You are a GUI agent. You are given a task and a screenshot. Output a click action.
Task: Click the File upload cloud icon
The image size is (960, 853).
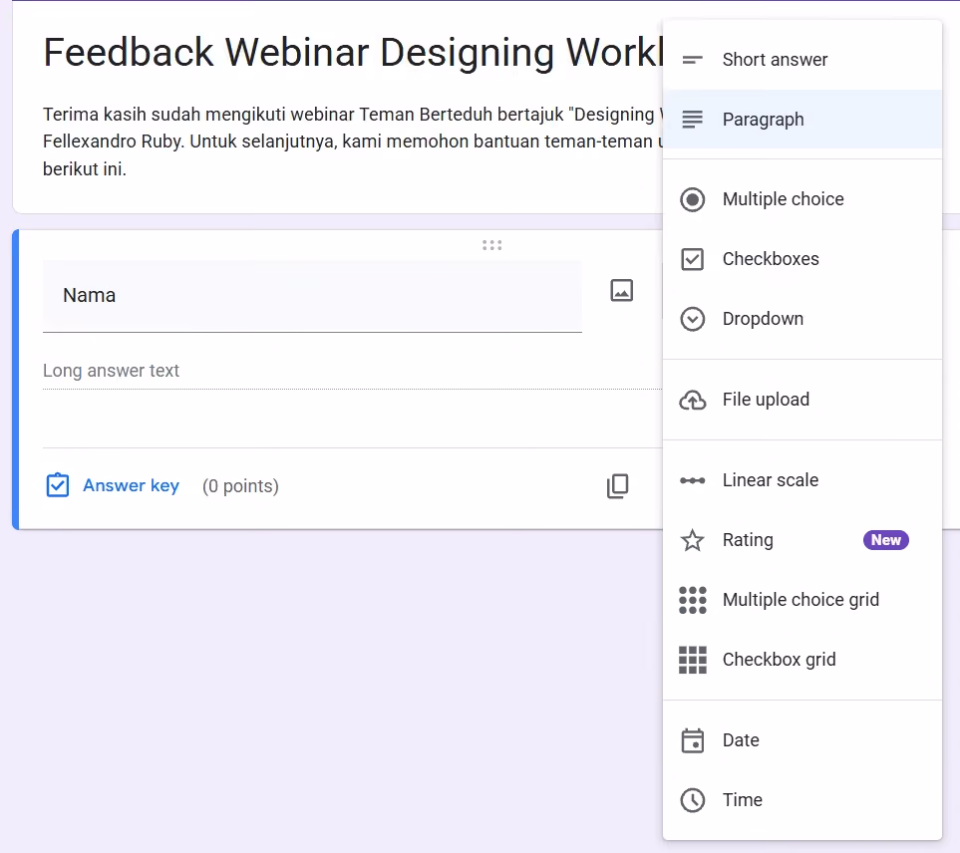693,401
